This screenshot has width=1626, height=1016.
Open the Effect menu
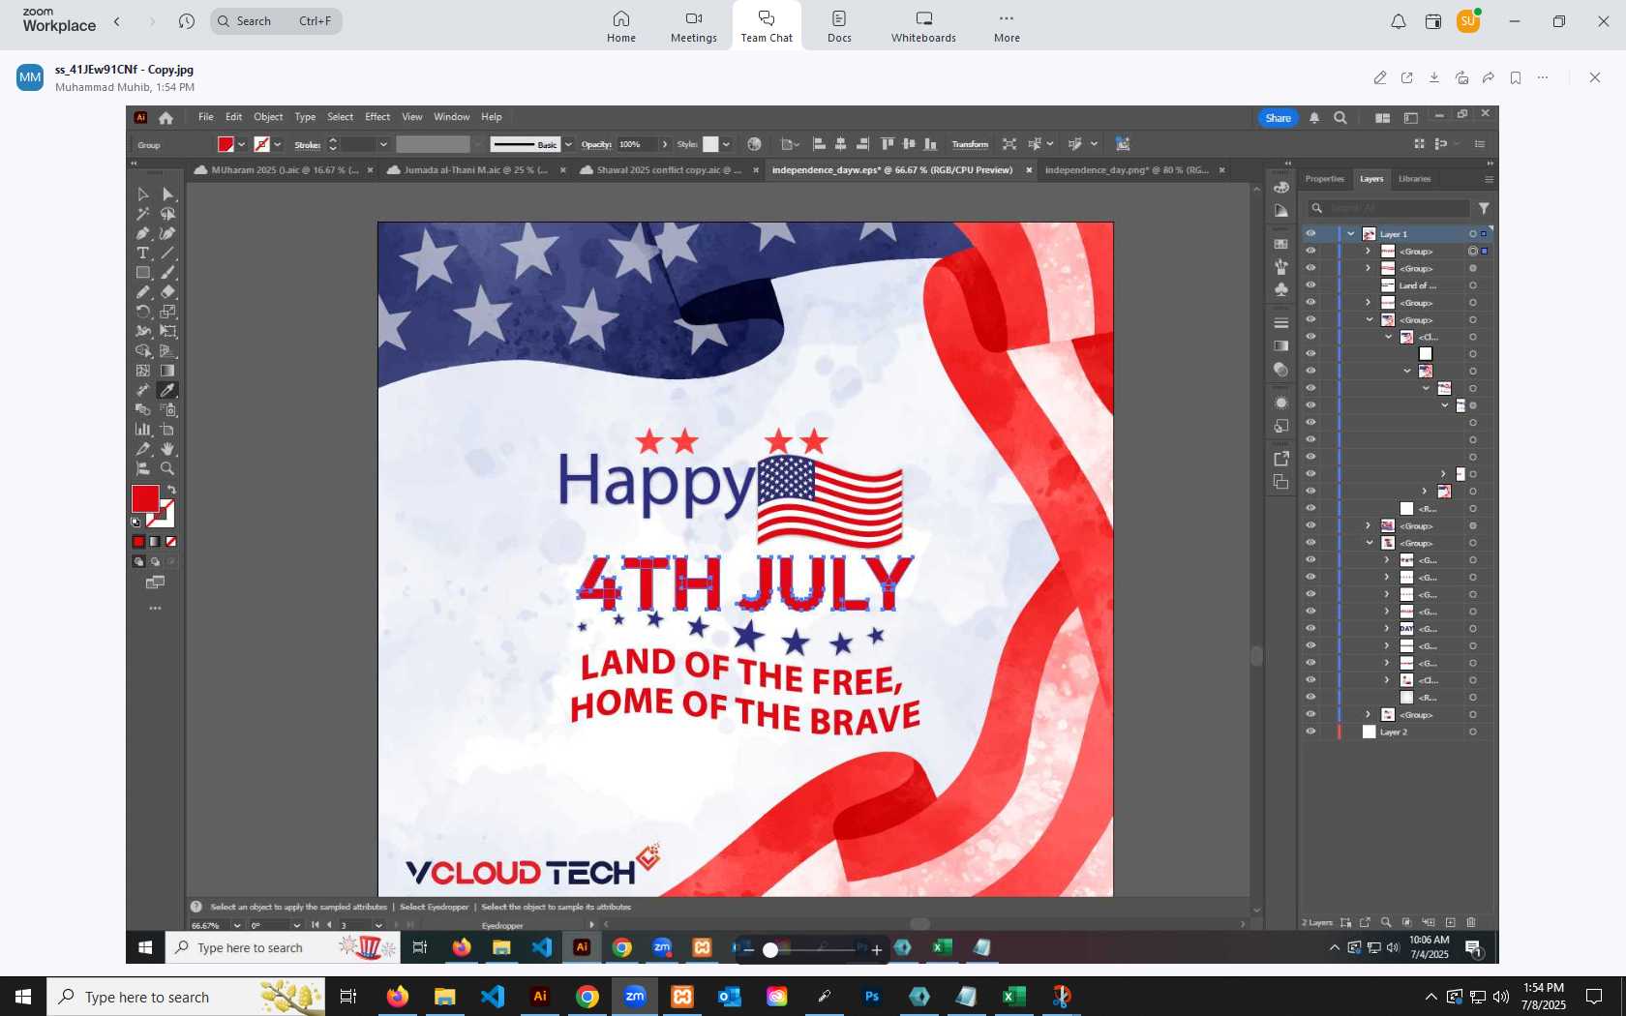point(377,117)
